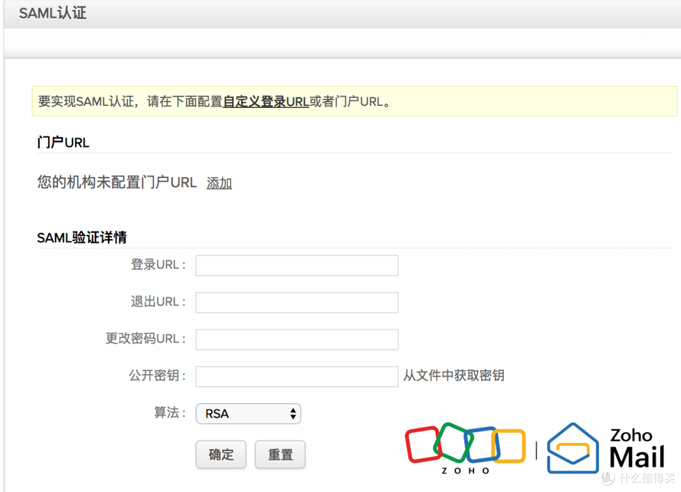The image size is (681, 492).
Task: Click the 门户URL section heading
Action: click(64, 143)
